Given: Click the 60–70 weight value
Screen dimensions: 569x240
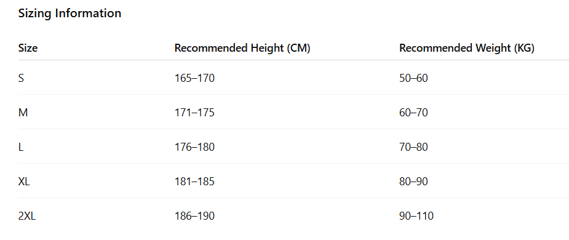Looking at the screenshot, I should 413,113.
